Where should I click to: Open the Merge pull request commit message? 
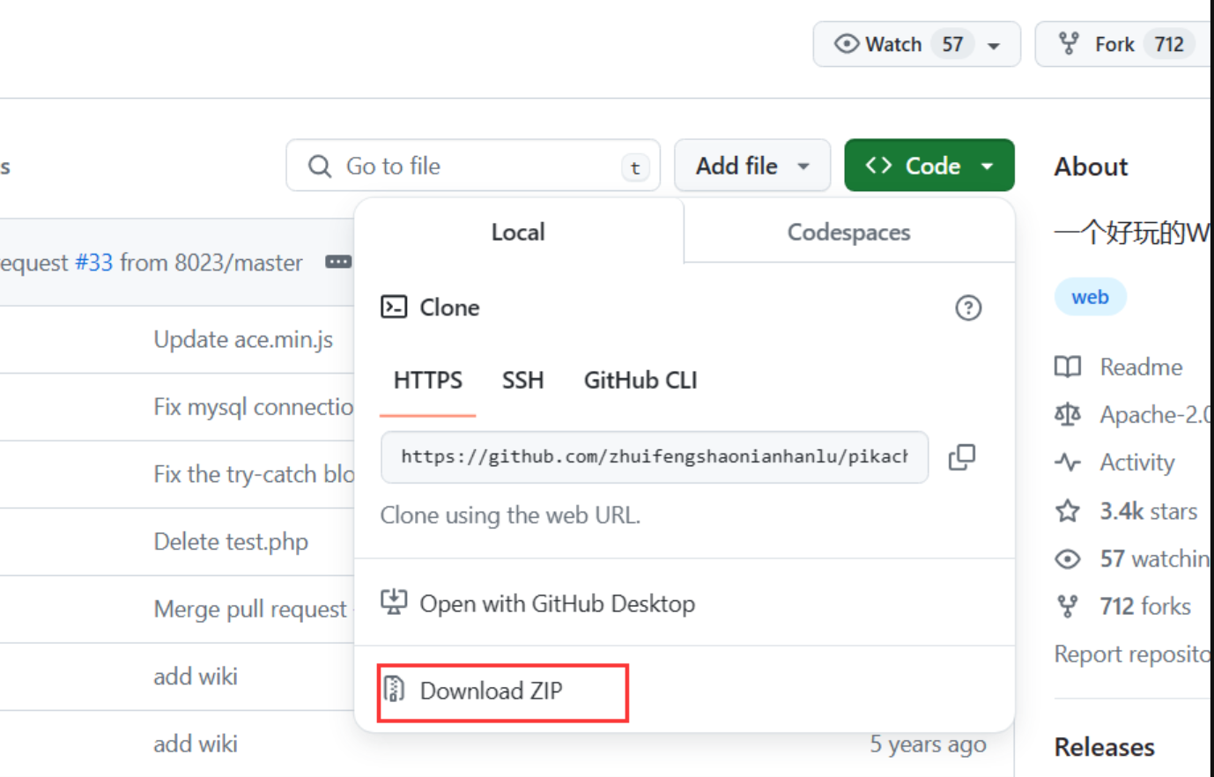pyautogui.click(x=250, y=609)
